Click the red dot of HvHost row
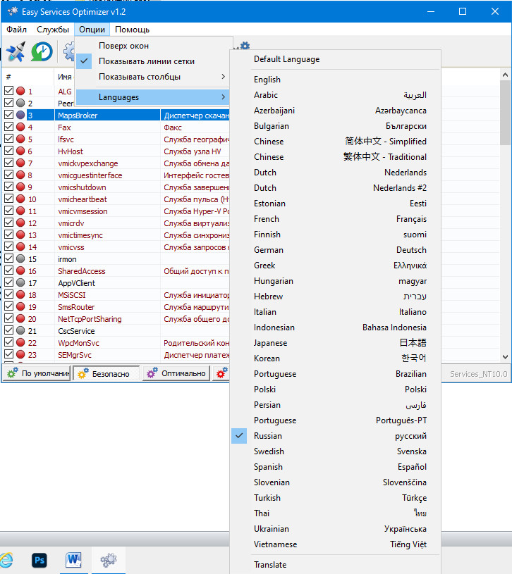This screenshot has width=512, height=574. [20, 151]
